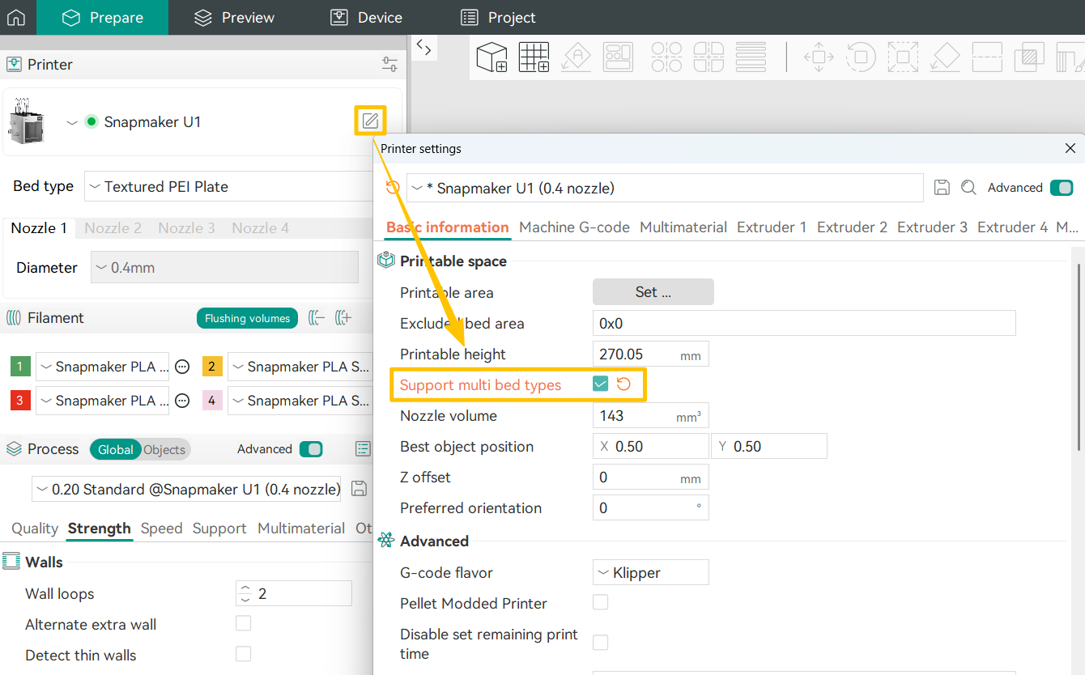Expand the G-code flavor Klipper dropdown
Screen dimensions: 1085x675
[x=650, y=572]
